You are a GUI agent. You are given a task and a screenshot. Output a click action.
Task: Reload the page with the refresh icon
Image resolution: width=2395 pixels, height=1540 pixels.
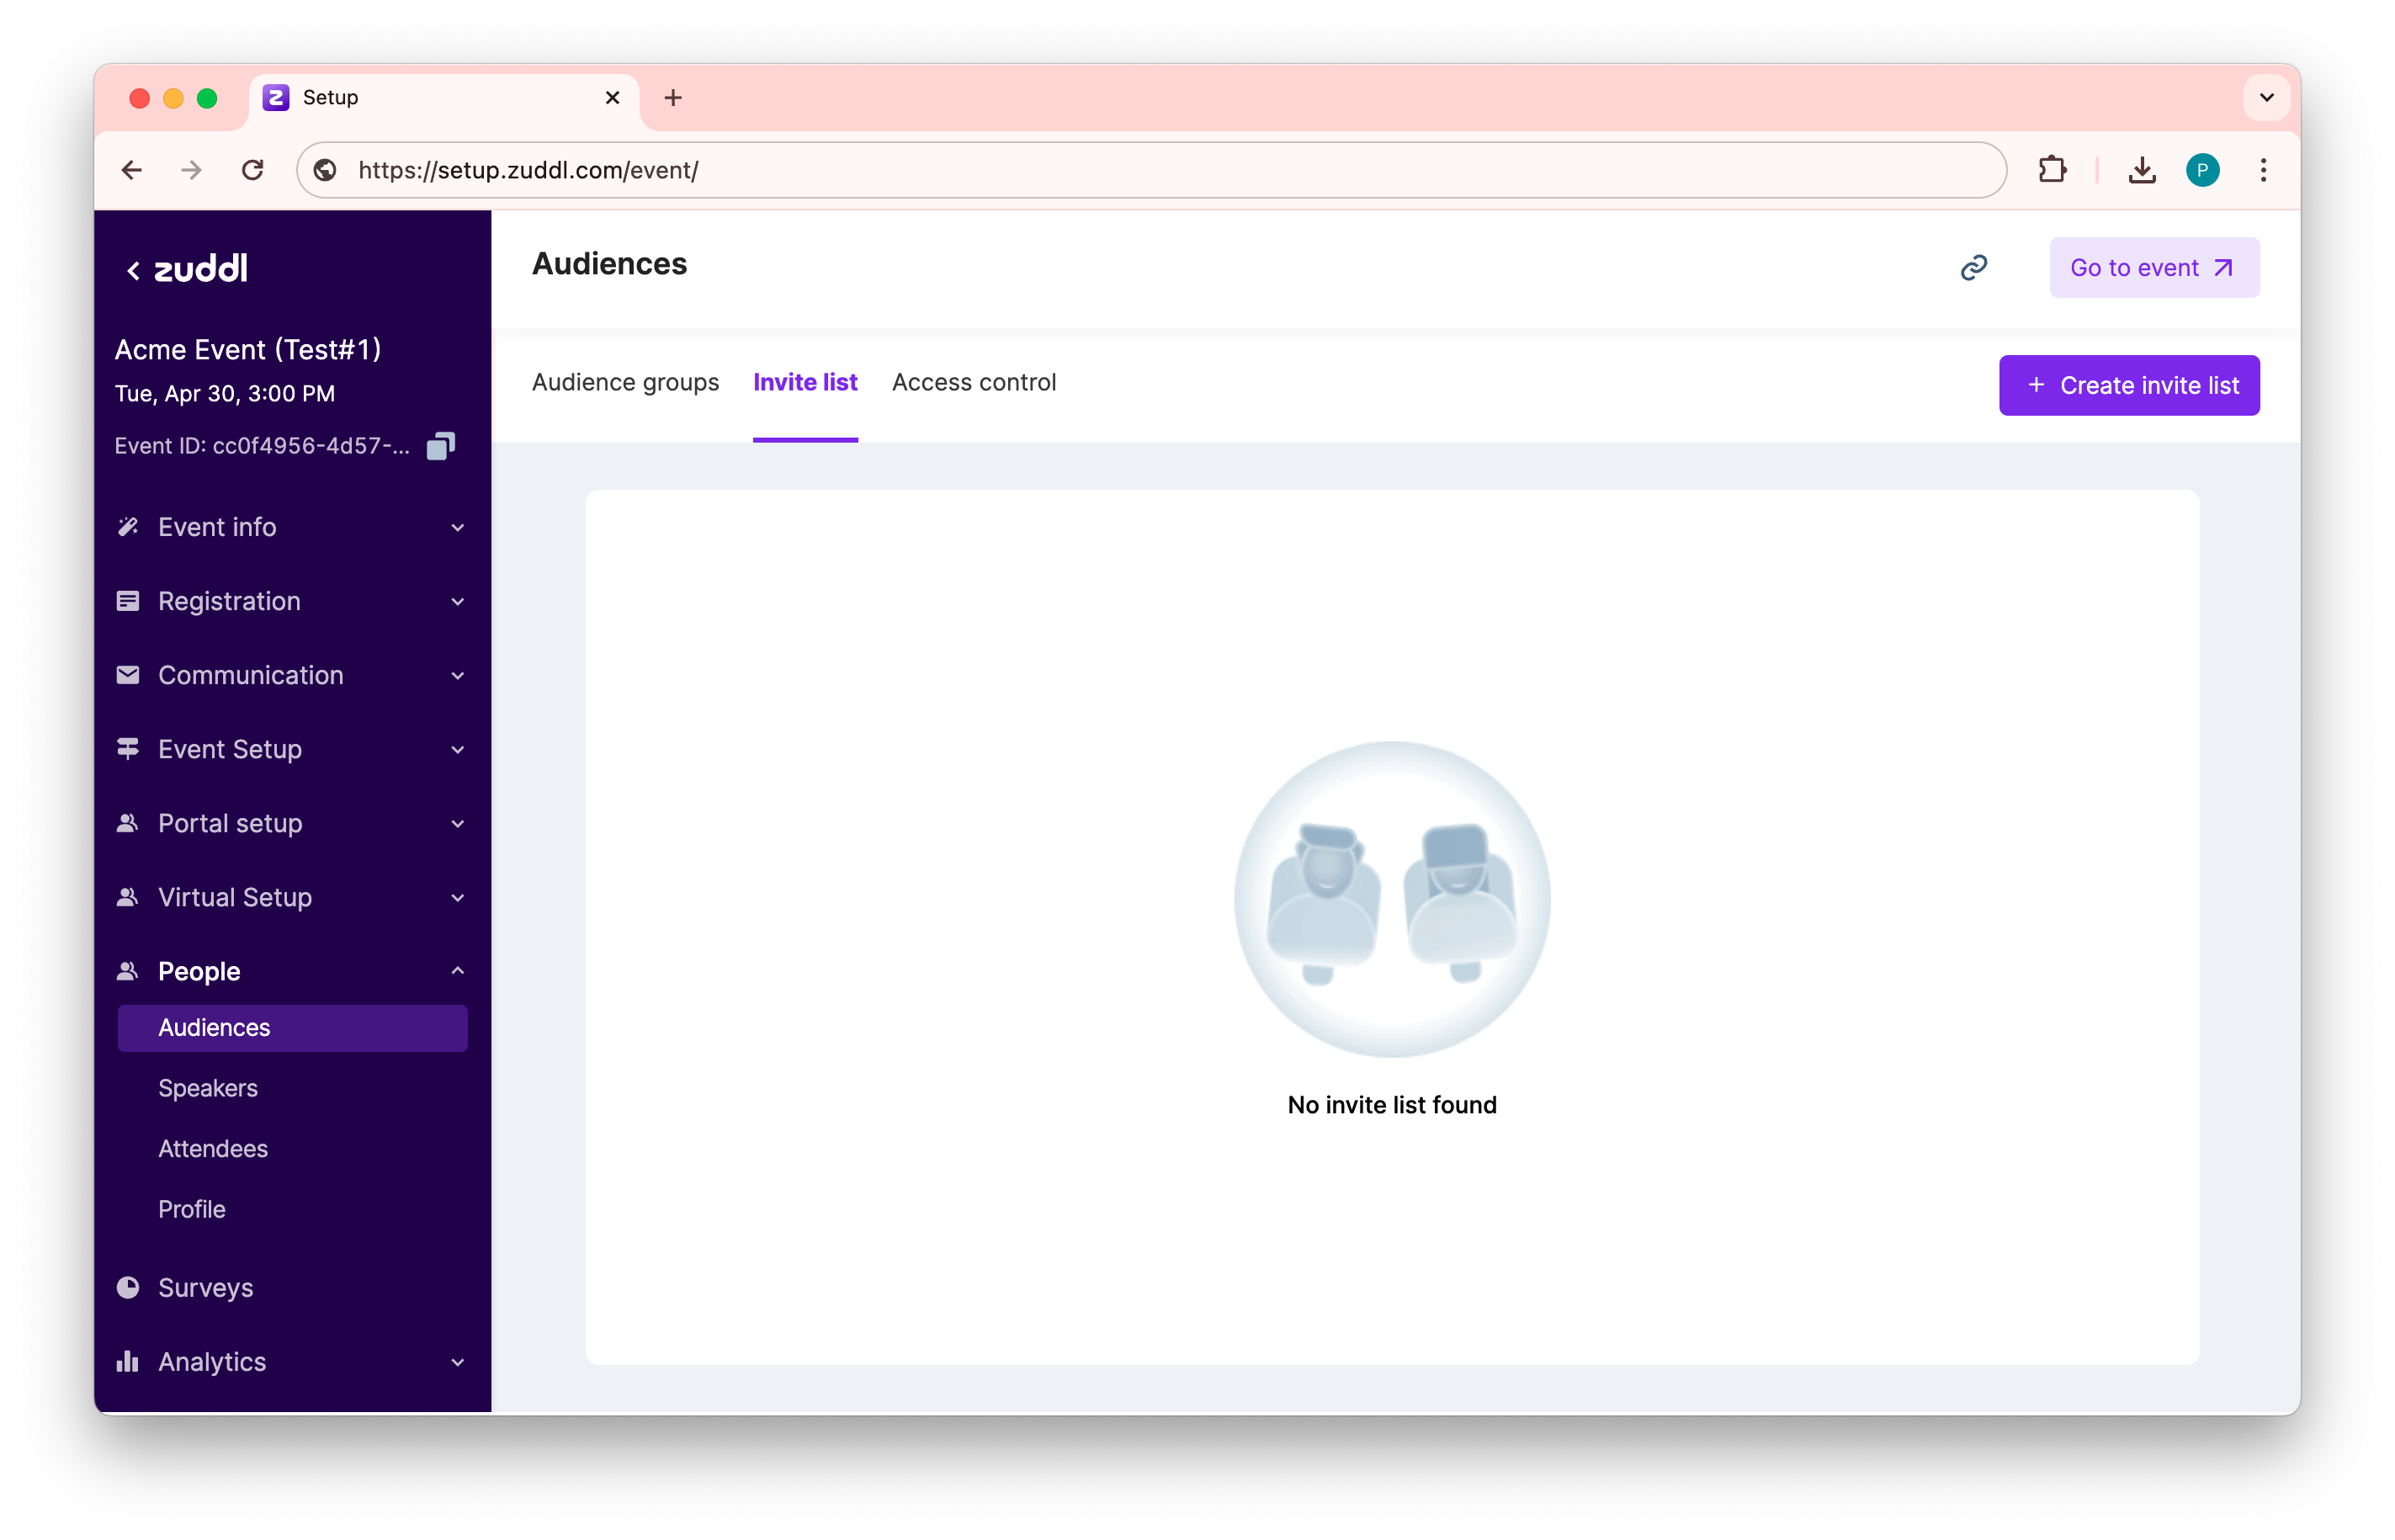tap(252, 170)
